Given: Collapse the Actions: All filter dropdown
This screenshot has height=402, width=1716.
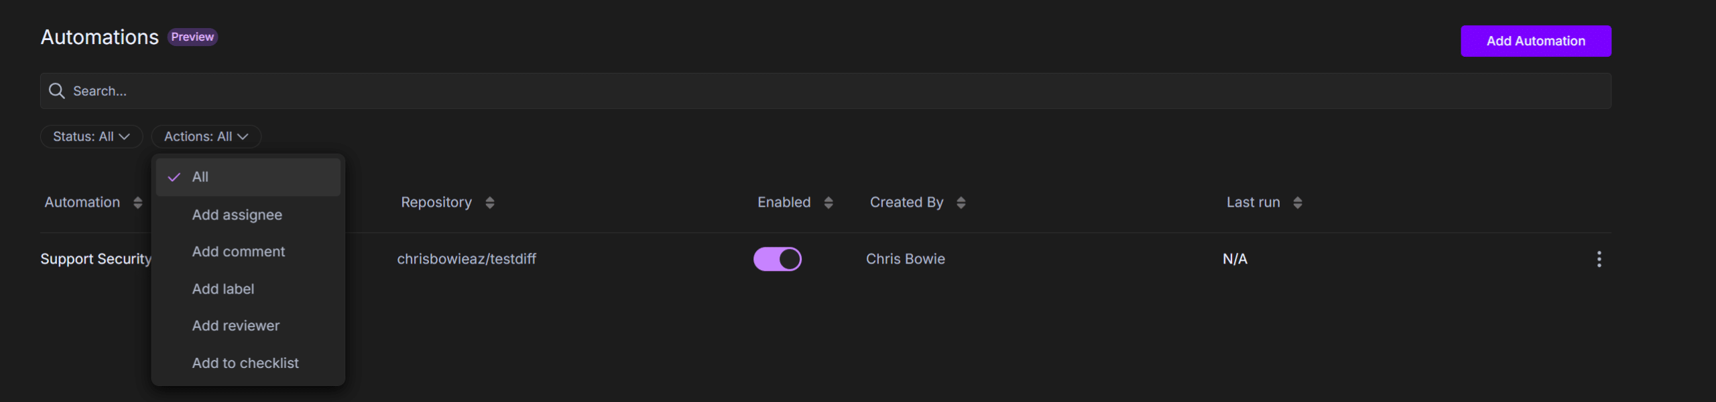Looking at the screenshot, I should (x=206, y=136).
